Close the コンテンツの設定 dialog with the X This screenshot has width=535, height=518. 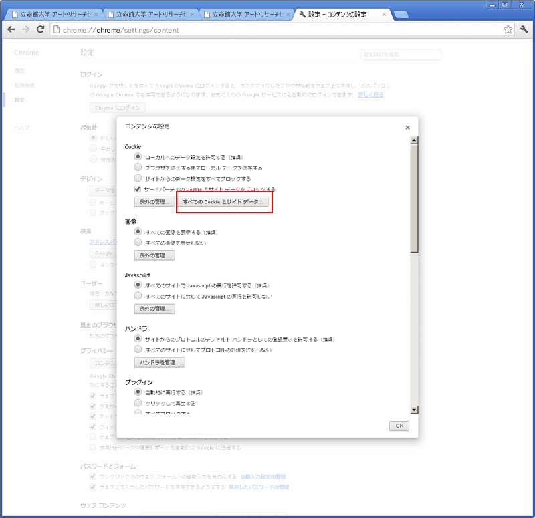(407, 128)
